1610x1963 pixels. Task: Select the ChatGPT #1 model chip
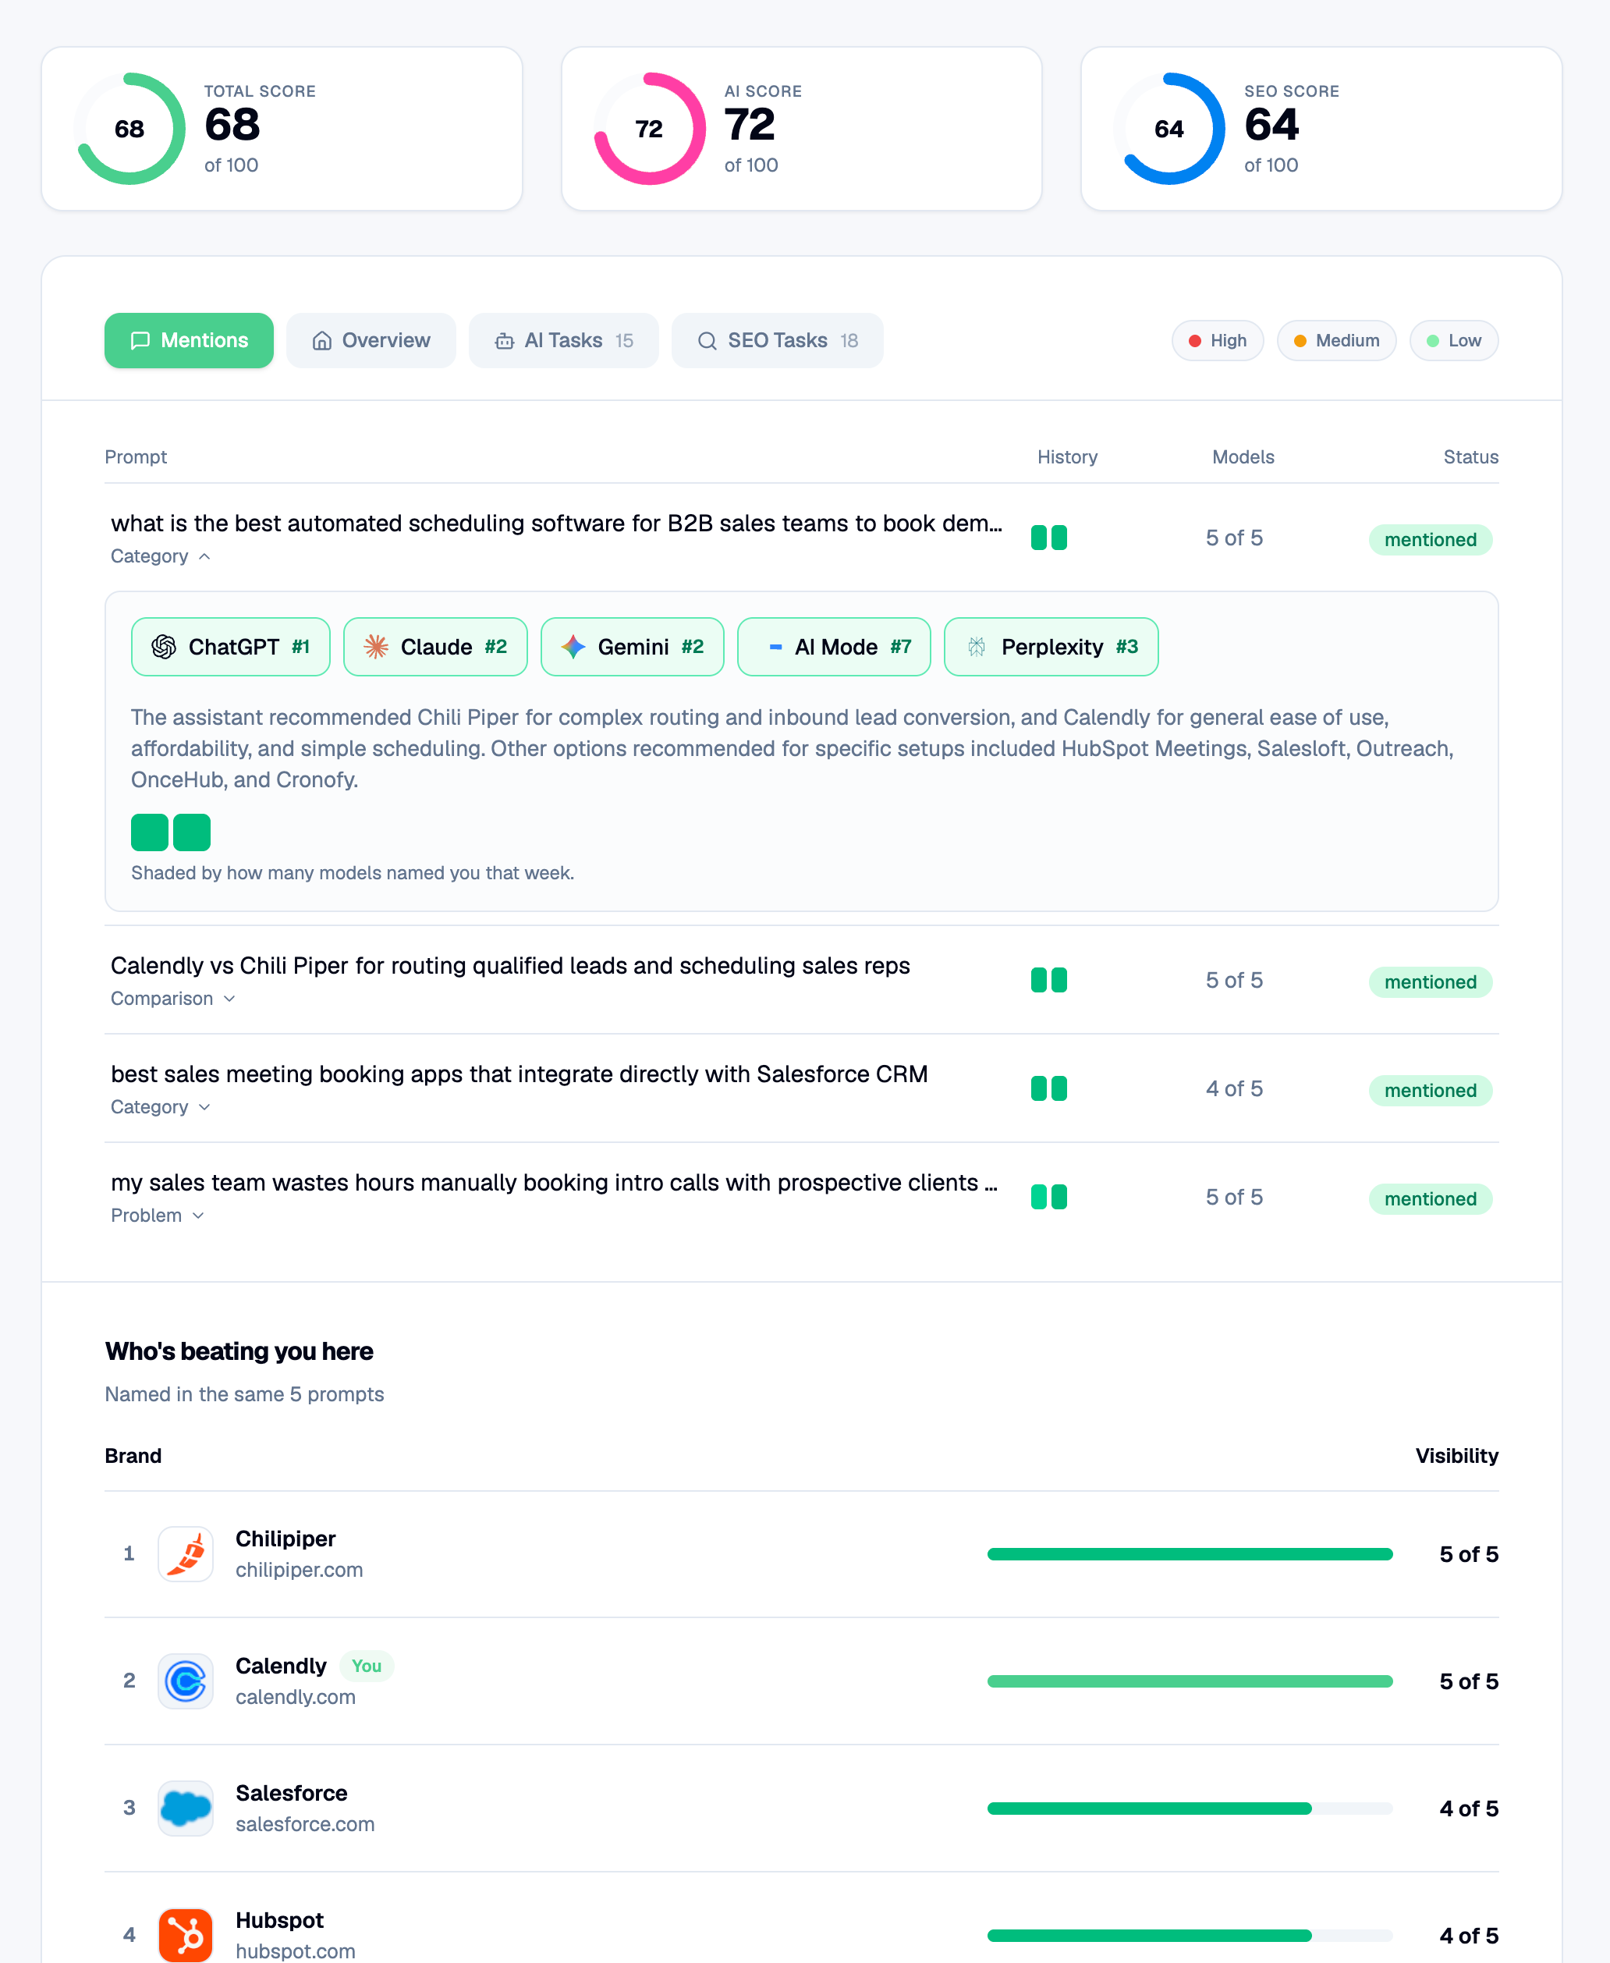point(231,647)
